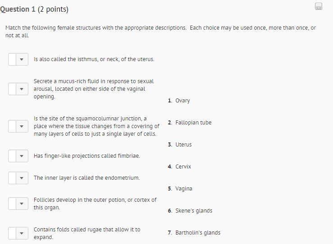The width and height of the screenshot is (333, 244).
Task: Click the text about fimbriae projections
Action: [x=87, y=156]
